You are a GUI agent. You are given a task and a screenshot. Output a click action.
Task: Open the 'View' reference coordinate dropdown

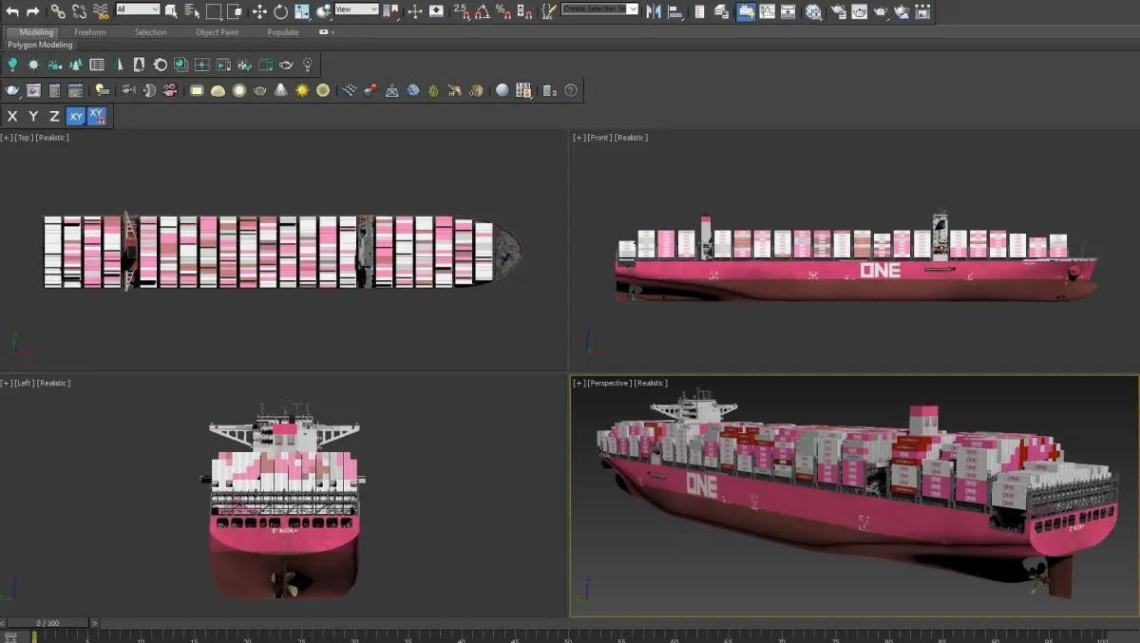356,9
